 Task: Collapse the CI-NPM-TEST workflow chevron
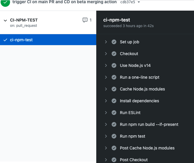[5, 20]
